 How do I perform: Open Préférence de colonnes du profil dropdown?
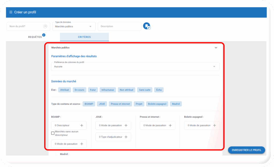pyautogui.click(x=135, y=67)
